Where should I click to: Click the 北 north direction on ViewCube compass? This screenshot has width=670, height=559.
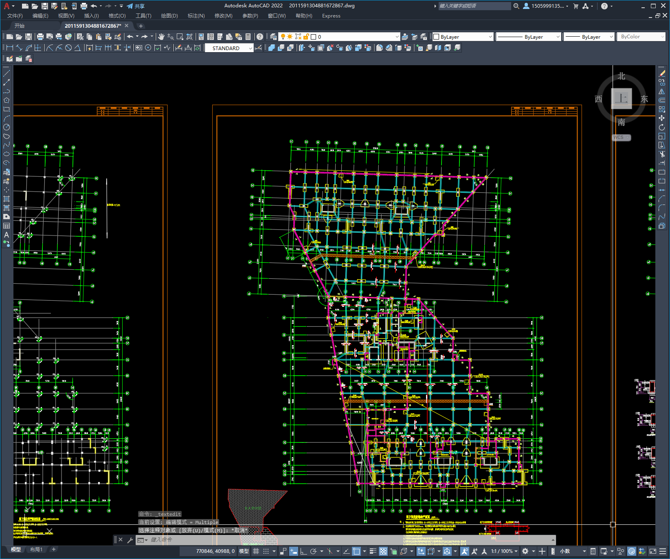(x=621, y=76)
